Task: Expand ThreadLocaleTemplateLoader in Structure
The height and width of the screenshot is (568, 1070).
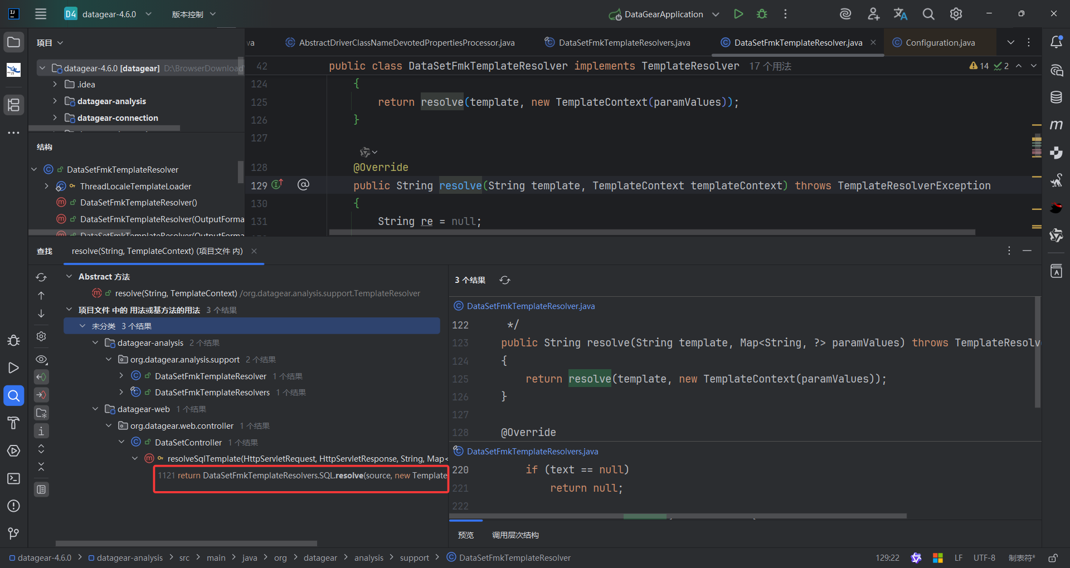Action: [x=46, y=186]
